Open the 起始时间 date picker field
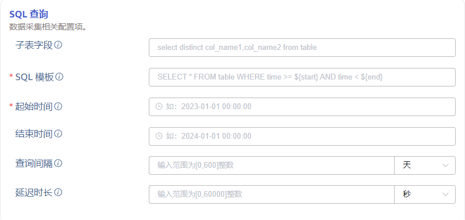 [x=302, y=107]
